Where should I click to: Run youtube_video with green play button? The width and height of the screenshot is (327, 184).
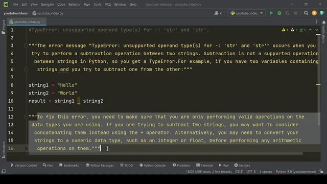(271, 13)
